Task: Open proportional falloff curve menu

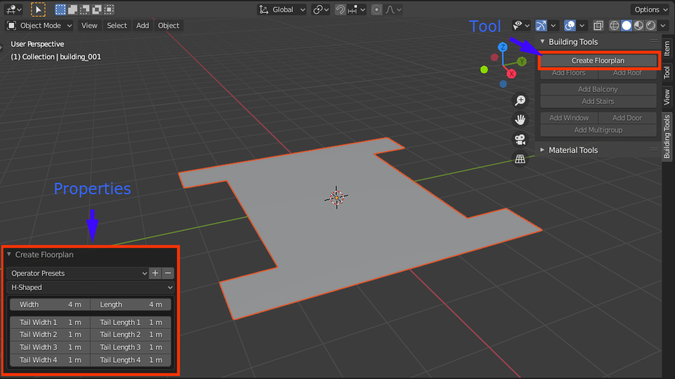Action: [393, 10]
